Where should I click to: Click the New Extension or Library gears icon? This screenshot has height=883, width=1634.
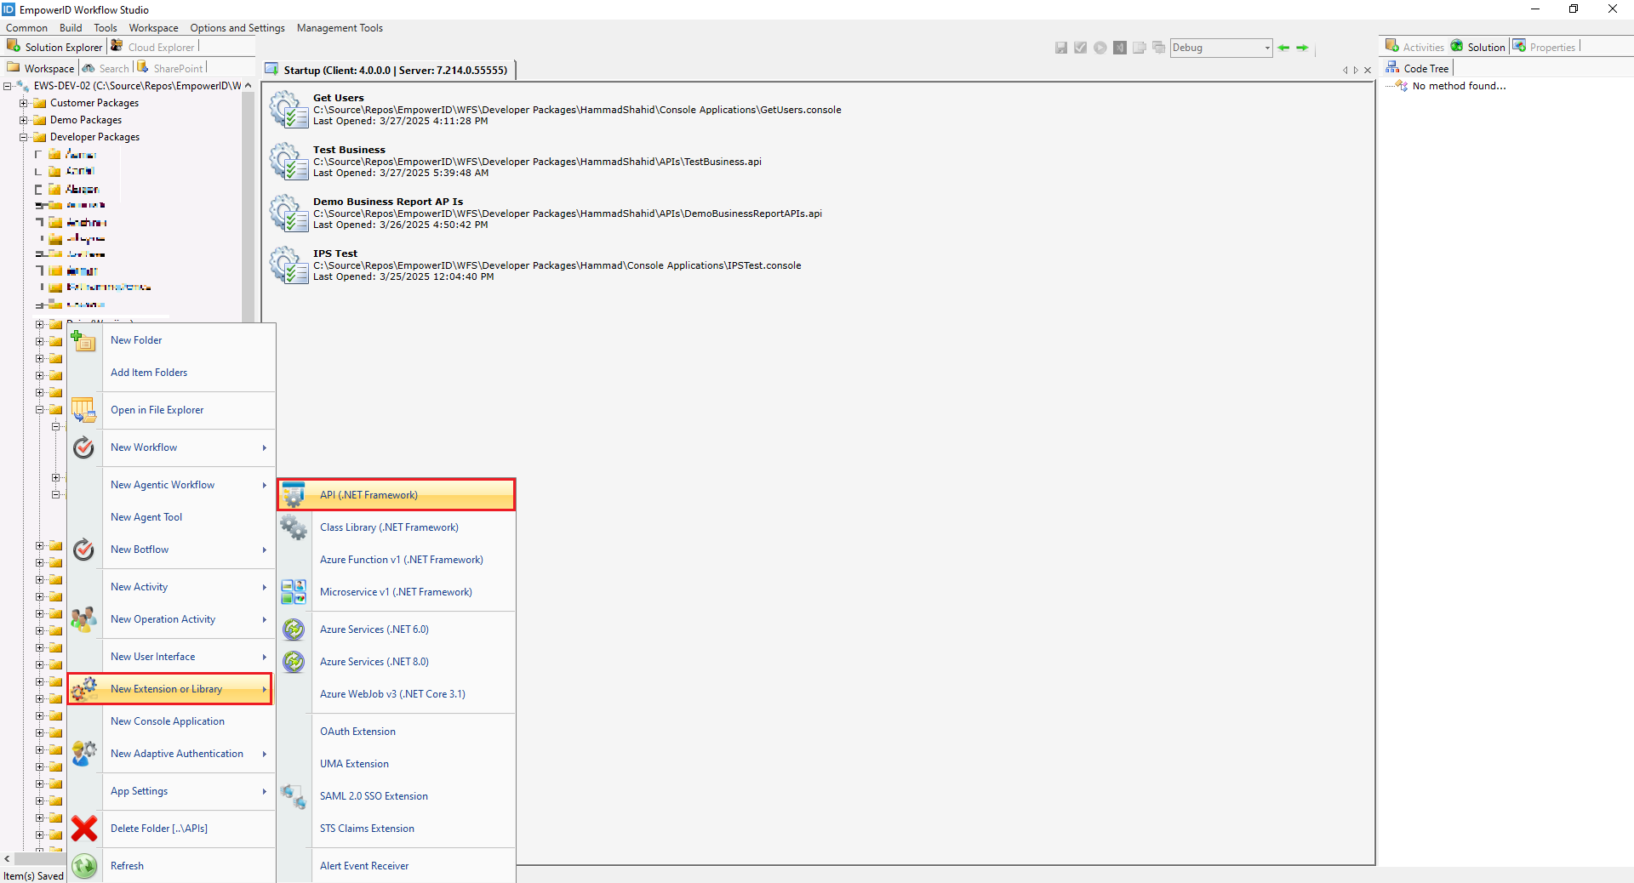(x=83, y=689)
